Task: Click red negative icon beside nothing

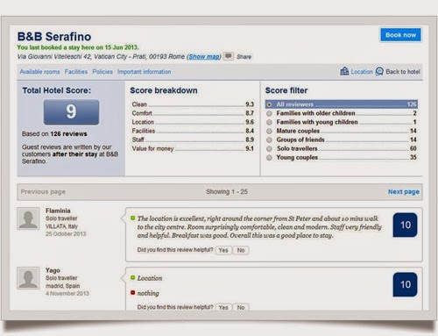Action: point(132,292)
